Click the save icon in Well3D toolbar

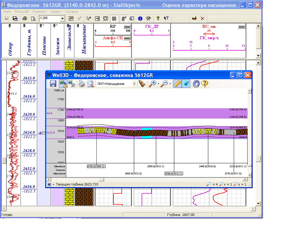[x=53, y=84]
